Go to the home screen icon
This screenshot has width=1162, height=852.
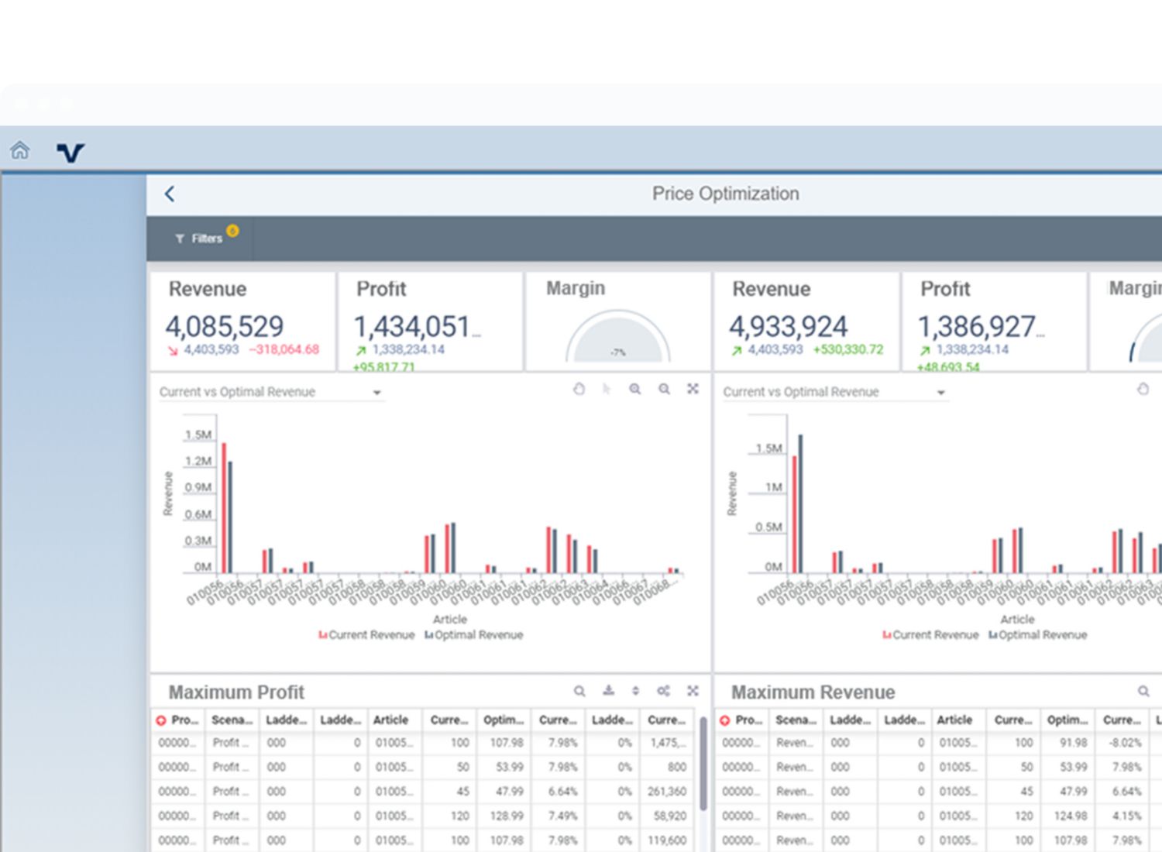click(20, 150)
